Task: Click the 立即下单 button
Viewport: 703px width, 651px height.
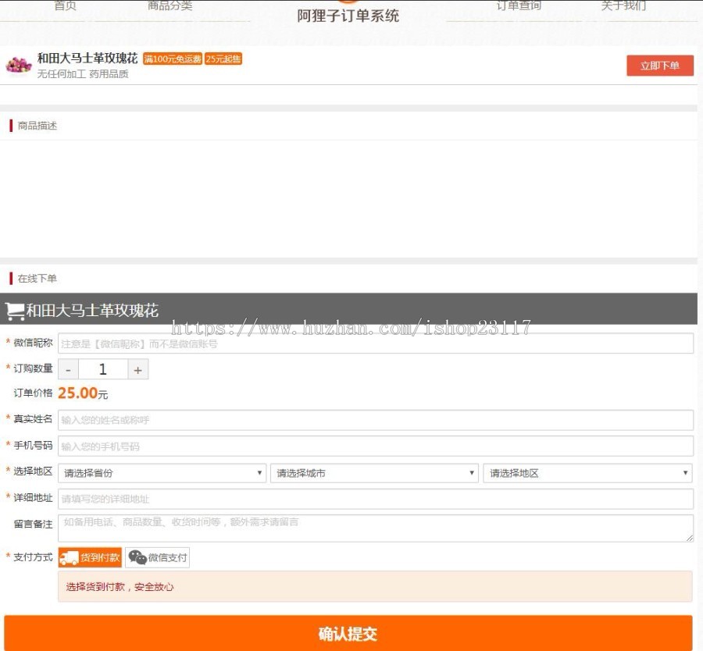Action: pyautogui.click(x=660, y=66)
